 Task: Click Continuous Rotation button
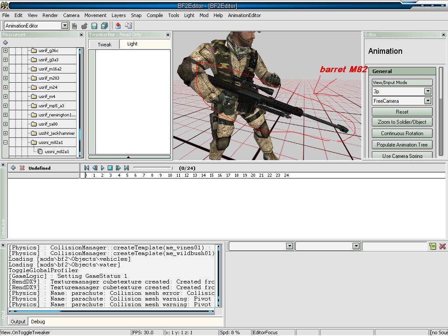tap(402, 133)
